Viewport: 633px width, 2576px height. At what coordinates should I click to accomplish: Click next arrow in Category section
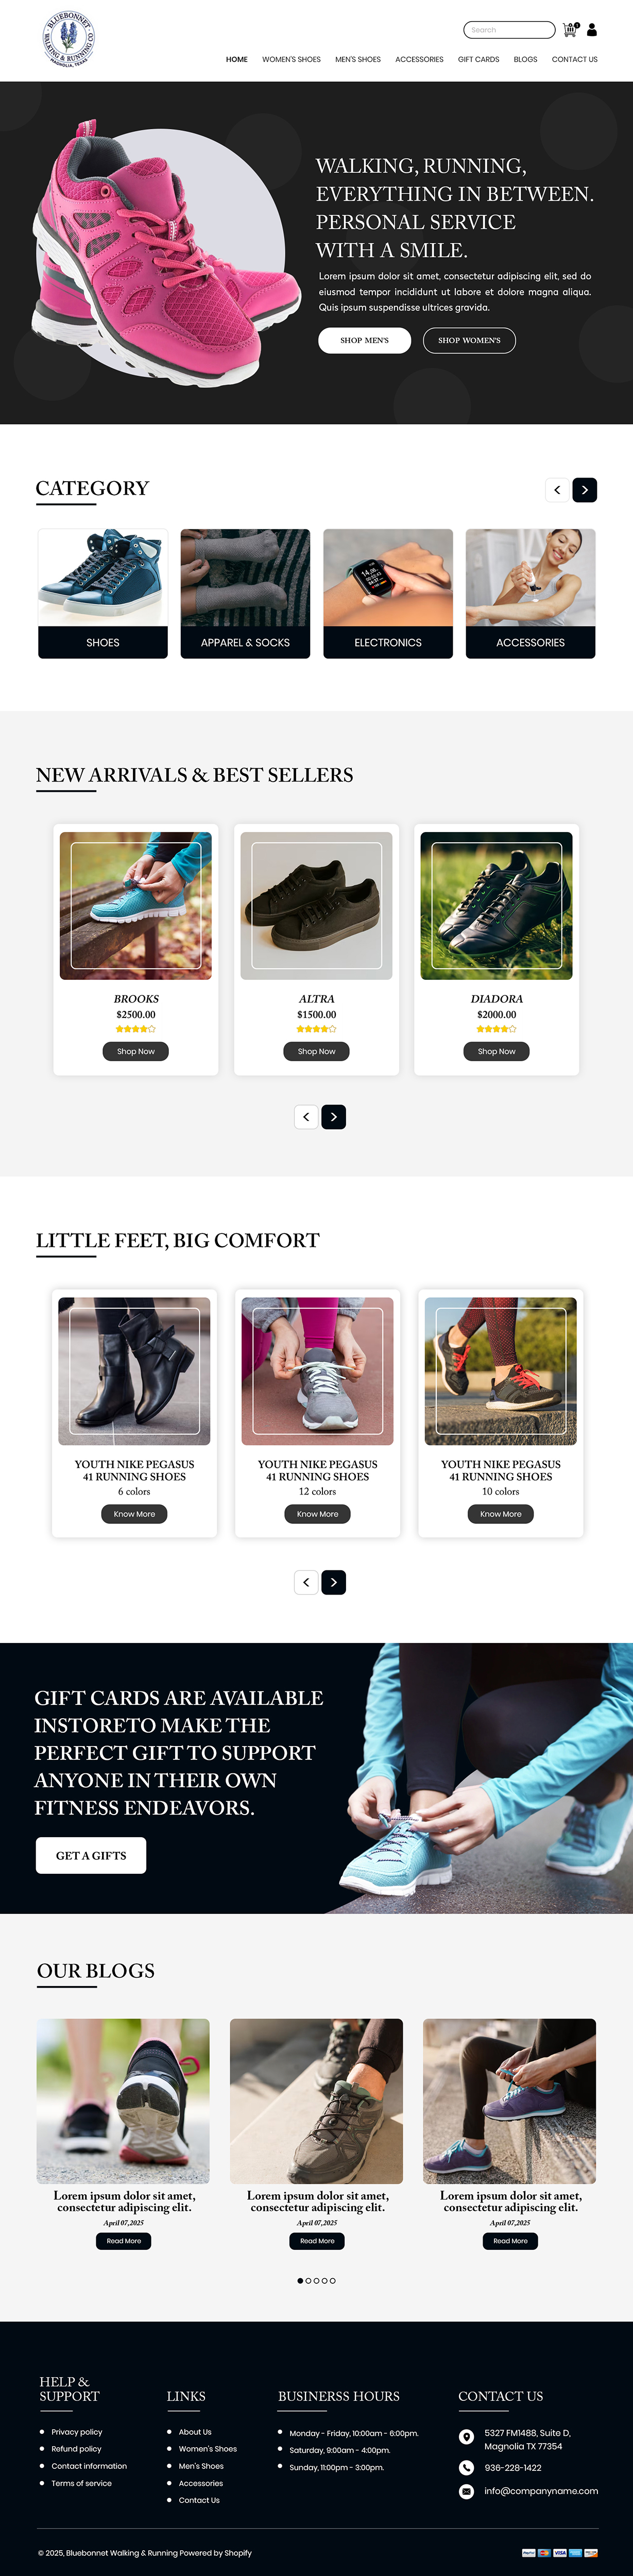point(585,490)
